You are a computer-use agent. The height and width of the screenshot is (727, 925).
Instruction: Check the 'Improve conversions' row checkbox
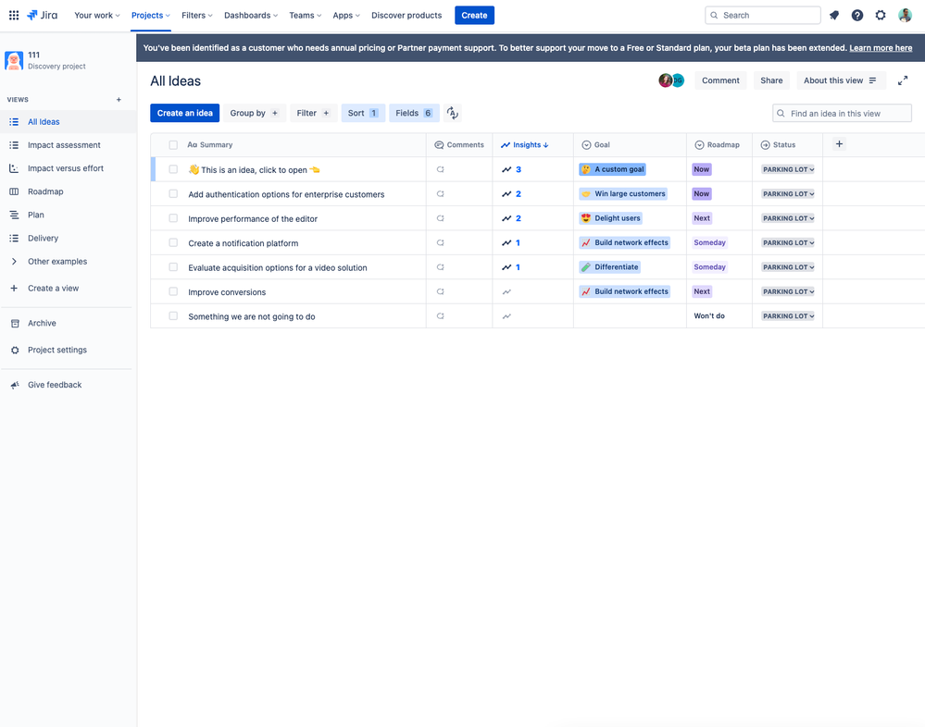pyautogui.click(x=173, y=291)
